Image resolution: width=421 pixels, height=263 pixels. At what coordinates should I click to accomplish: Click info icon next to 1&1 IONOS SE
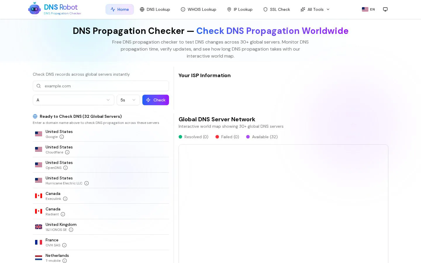pos(71,230)
